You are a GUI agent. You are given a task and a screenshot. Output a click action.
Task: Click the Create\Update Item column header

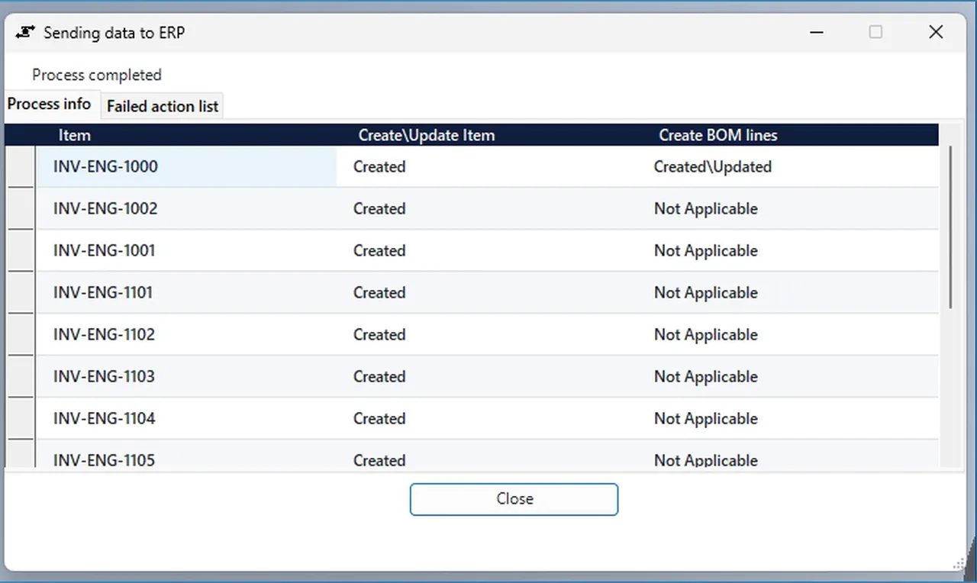point(487,135)
